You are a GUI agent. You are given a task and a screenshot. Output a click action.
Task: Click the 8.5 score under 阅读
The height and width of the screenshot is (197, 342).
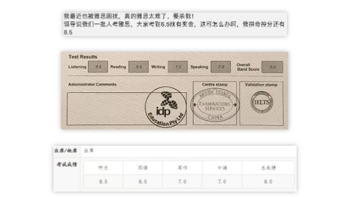click(x=143, y=181)
